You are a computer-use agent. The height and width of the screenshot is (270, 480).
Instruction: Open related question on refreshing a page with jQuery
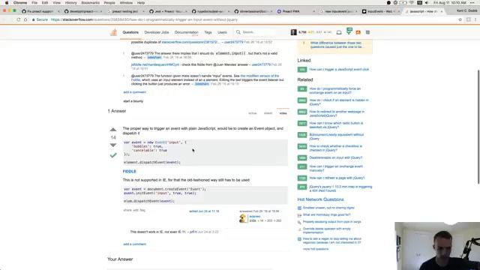[x=337, y=178]
